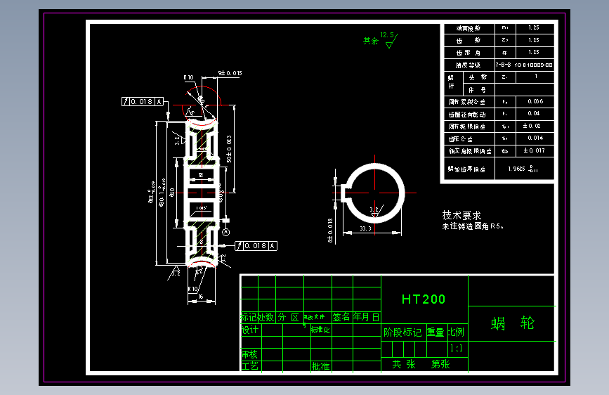Click the 批准 cell
Screen dimensions: 609x395
tap(321, 366)
